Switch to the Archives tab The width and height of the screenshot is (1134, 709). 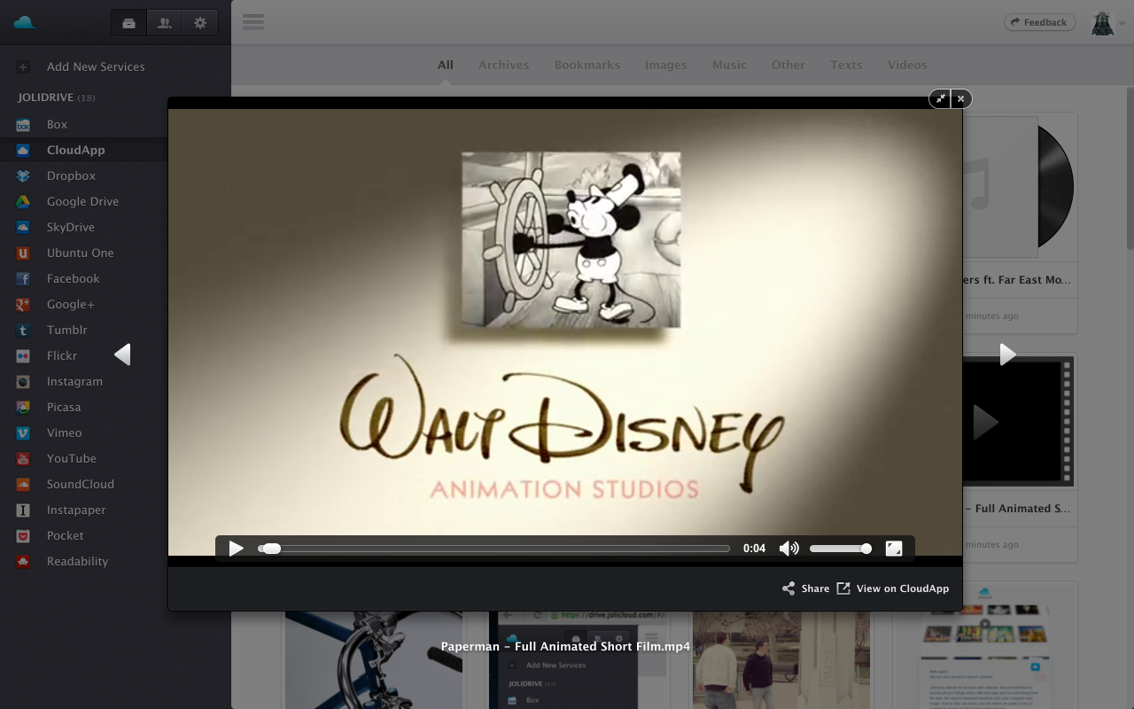(504, 65)
